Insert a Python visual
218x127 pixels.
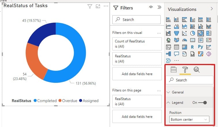(x=201, y=47)
